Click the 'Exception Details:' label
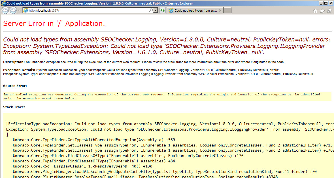The height and width of the screenshot is (178, 334). [19, 70]
